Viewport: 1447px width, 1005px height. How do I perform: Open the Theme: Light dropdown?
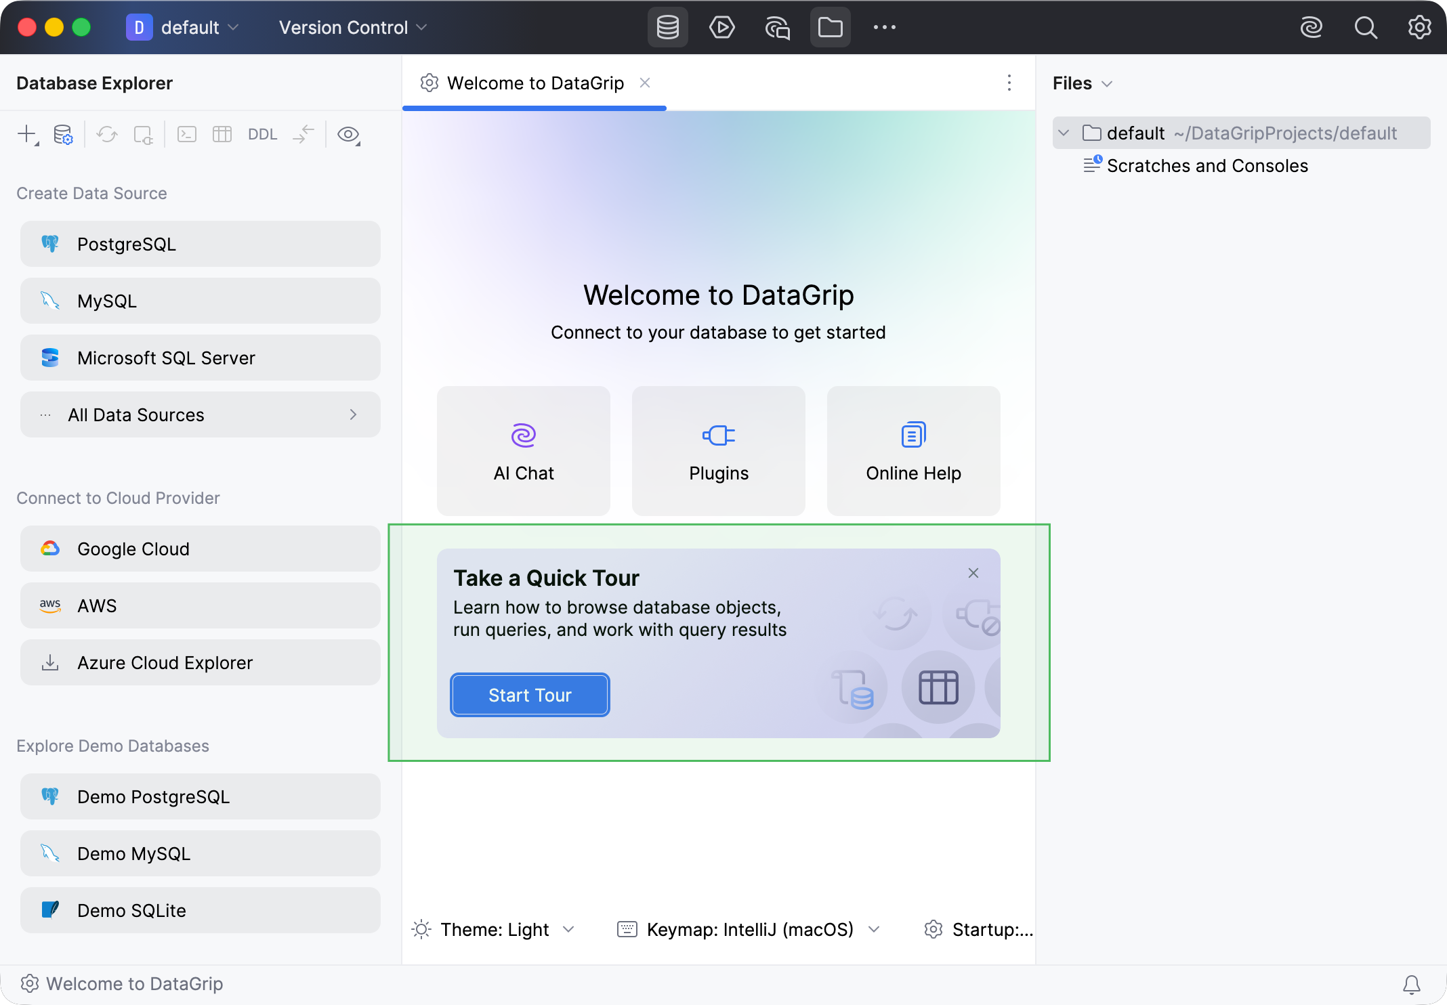pyautogui.click(x=494, y=929)
